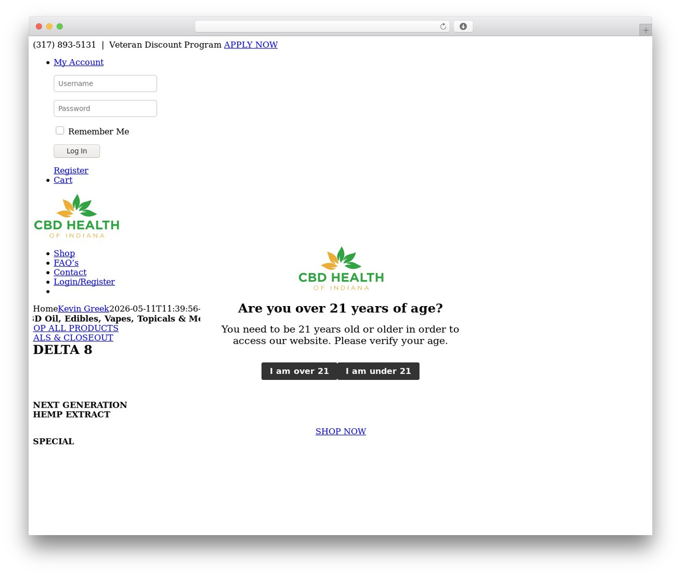681x576 pixels.
Task: Click the NEXT GENERATION HEMP EXTRACT text
Action: tap(80, 410)
